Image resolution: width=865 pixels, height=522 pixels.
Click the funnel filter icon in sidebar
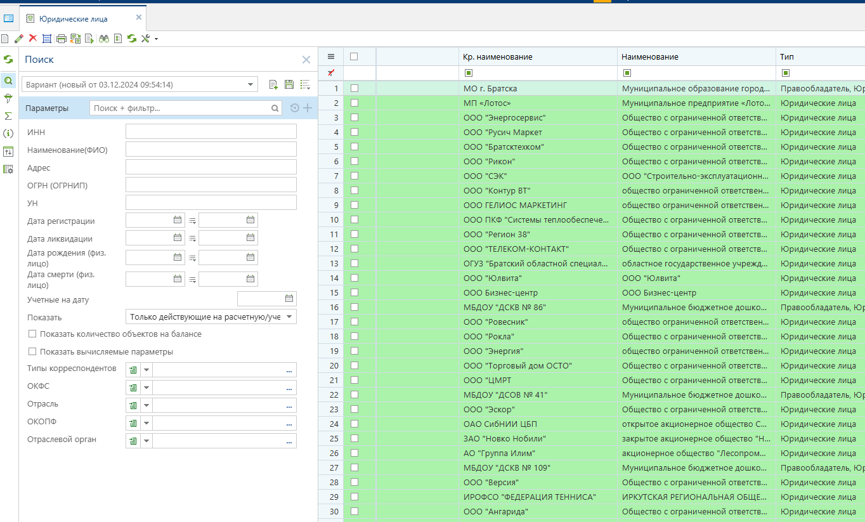(8, 98)
